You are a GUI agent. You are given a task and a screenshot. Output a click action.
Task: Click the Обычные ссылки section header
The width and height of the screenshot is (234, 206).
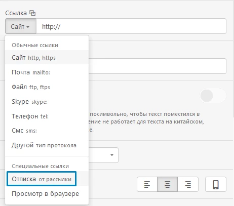click(x=35, y=45)
